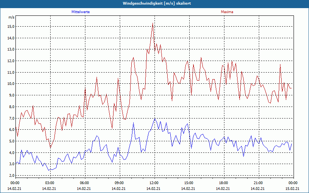Click the y-axis value 7,0
Viewport: 309px width, 193px height.
pyautogui.click(x=12, y=119)
